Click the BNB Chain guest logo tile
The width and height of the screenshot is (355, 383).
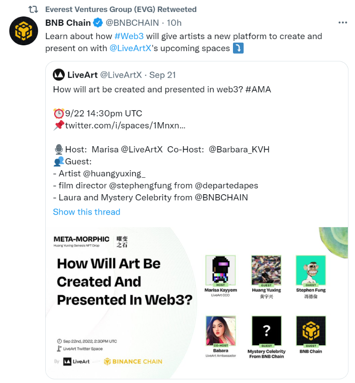pos(311,331)
